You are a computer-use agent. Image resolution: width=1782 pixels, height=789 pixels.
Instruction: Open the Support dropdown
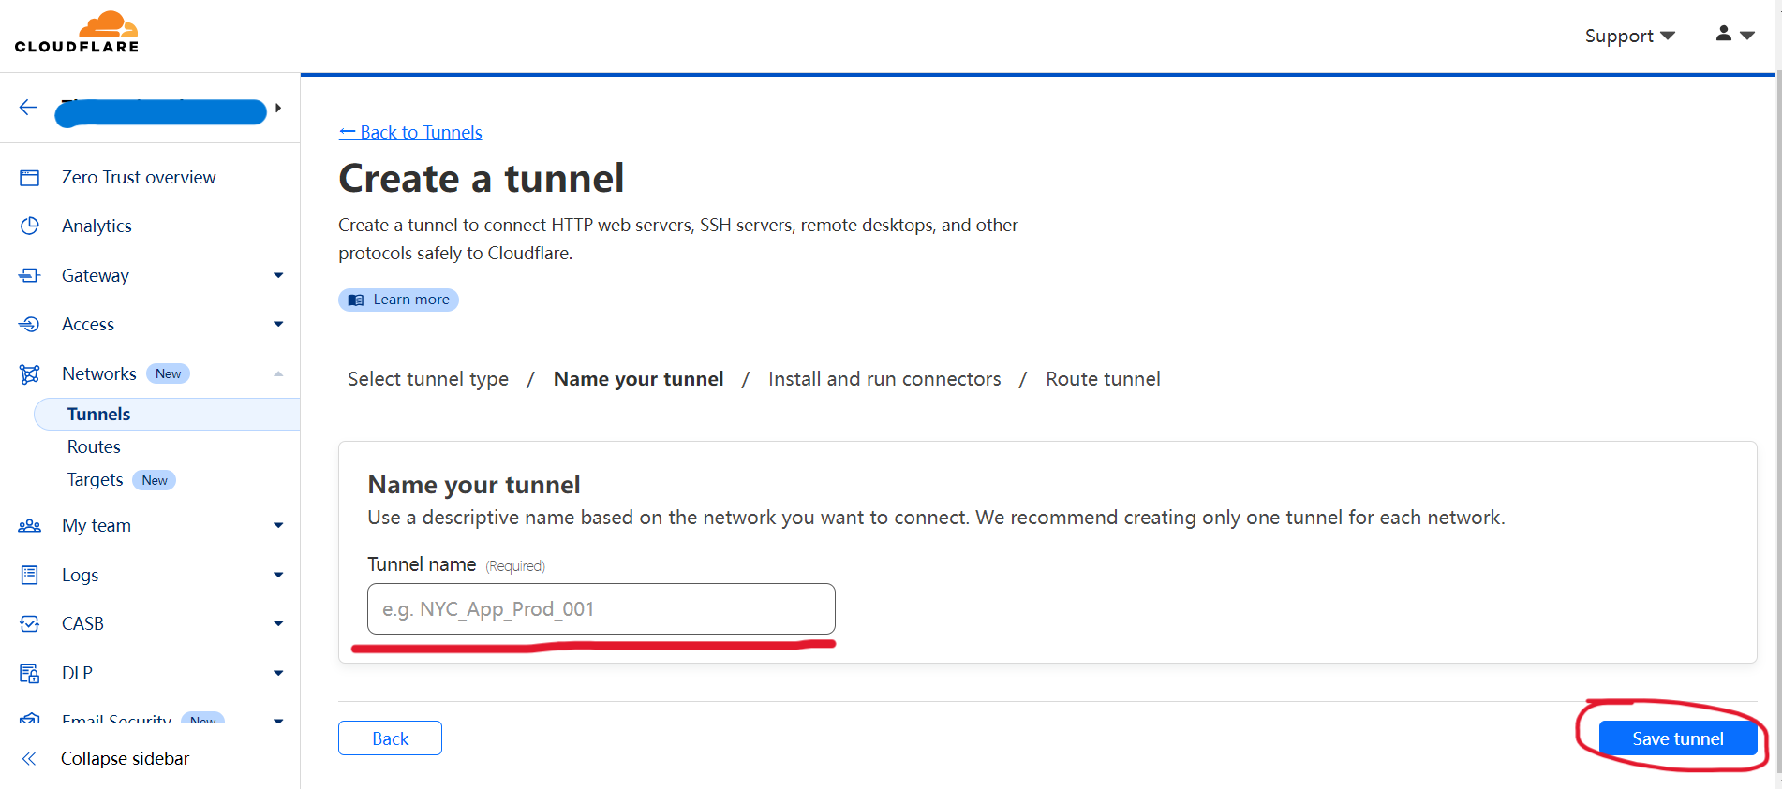(x=1629, y=36)
